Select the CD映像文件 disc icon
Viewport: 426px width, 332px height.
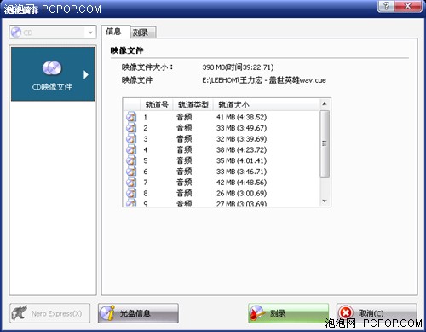point(52,68)
